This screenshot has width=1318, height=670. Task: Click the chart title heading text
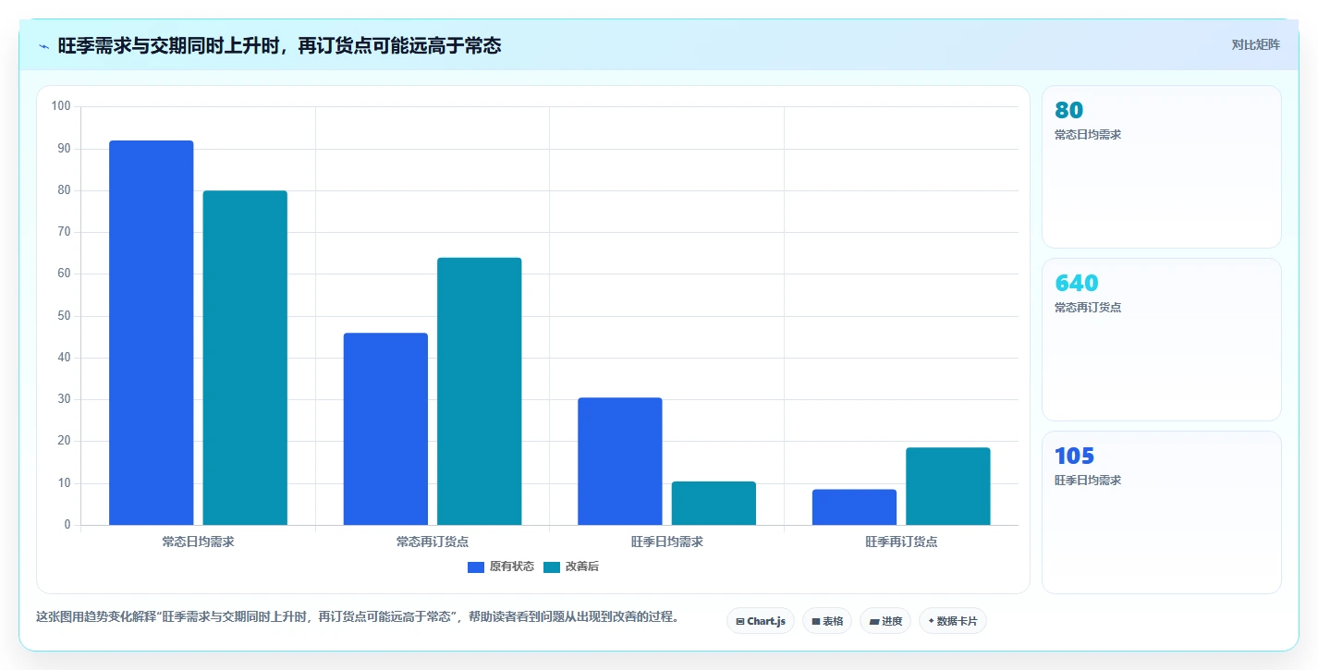[x=279, y=45]
